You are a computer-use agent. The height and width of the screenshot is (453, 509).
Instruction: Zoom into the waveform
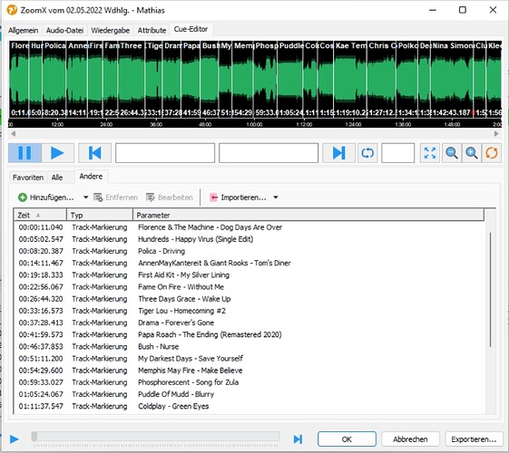point(471,153)
